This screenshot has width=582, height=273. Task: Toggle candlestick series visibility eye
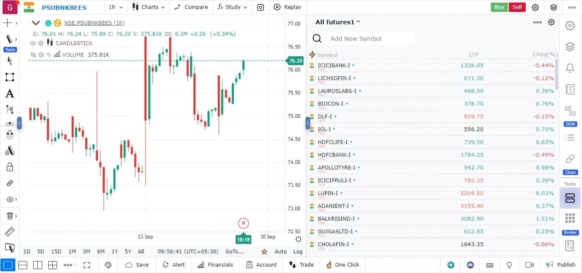click(33, 43)
